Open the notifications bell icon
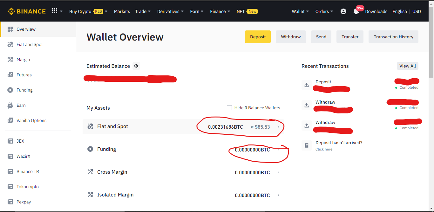This screenshot has width=434, height=212. point(356,12)
